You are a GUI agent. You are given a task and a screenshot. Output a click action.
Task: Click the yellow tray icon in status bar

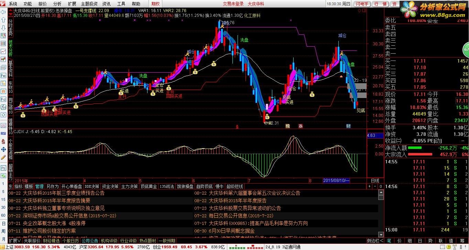point(449,247)
